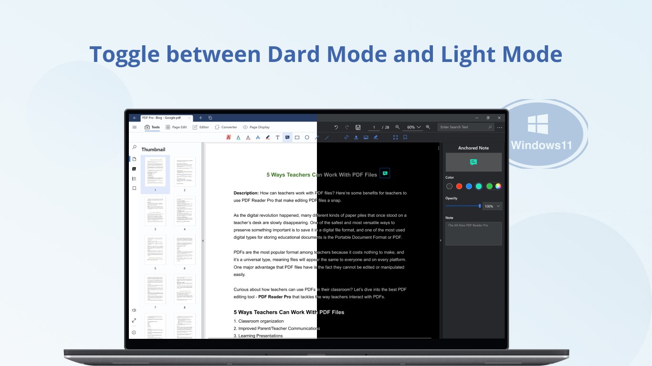Select the Anchored Note tool in toolbar

pyautogui.click(x=287, y=137)
